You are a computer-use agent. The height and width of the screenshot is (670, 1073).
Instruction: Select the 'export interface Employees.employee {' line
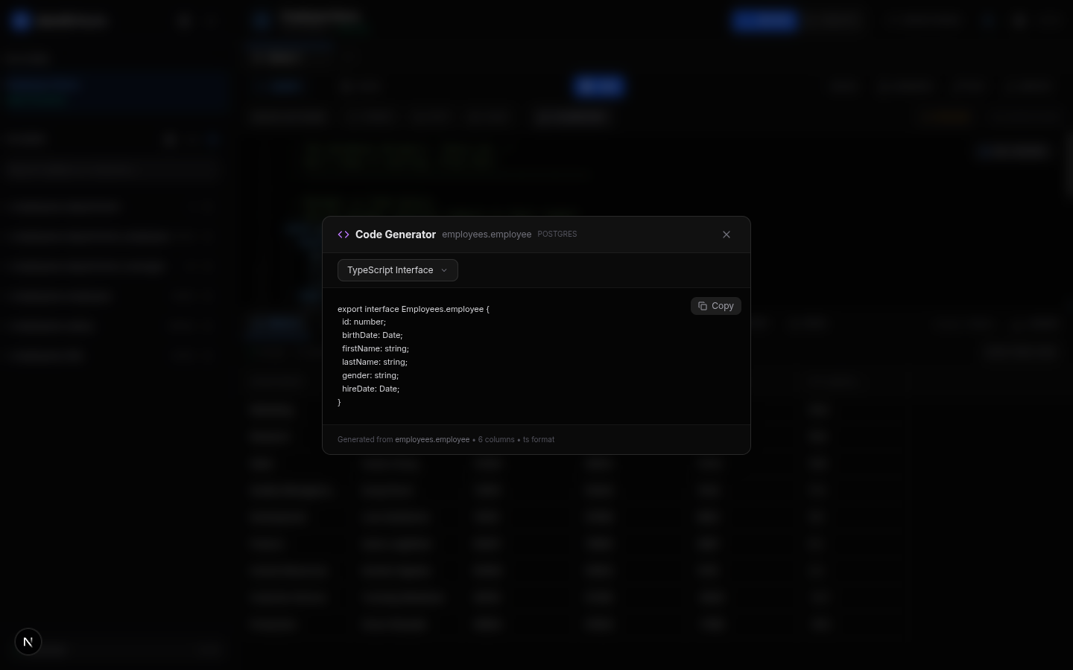[x=414, y=309]
